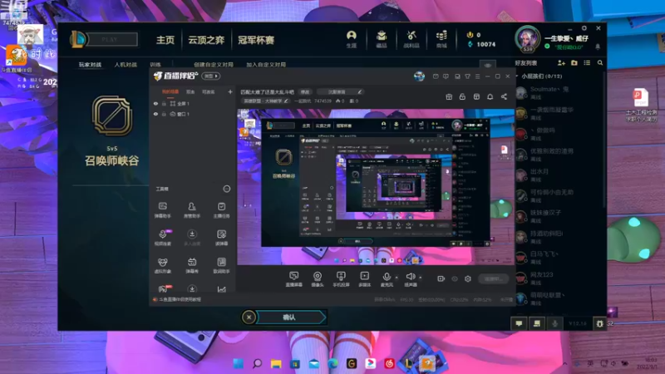Open League client 商城 store icon
Viewport: 665px width, 374px height.
(441, 39)
